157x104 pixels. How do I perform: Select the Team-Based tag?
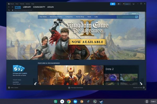[16, 84]
